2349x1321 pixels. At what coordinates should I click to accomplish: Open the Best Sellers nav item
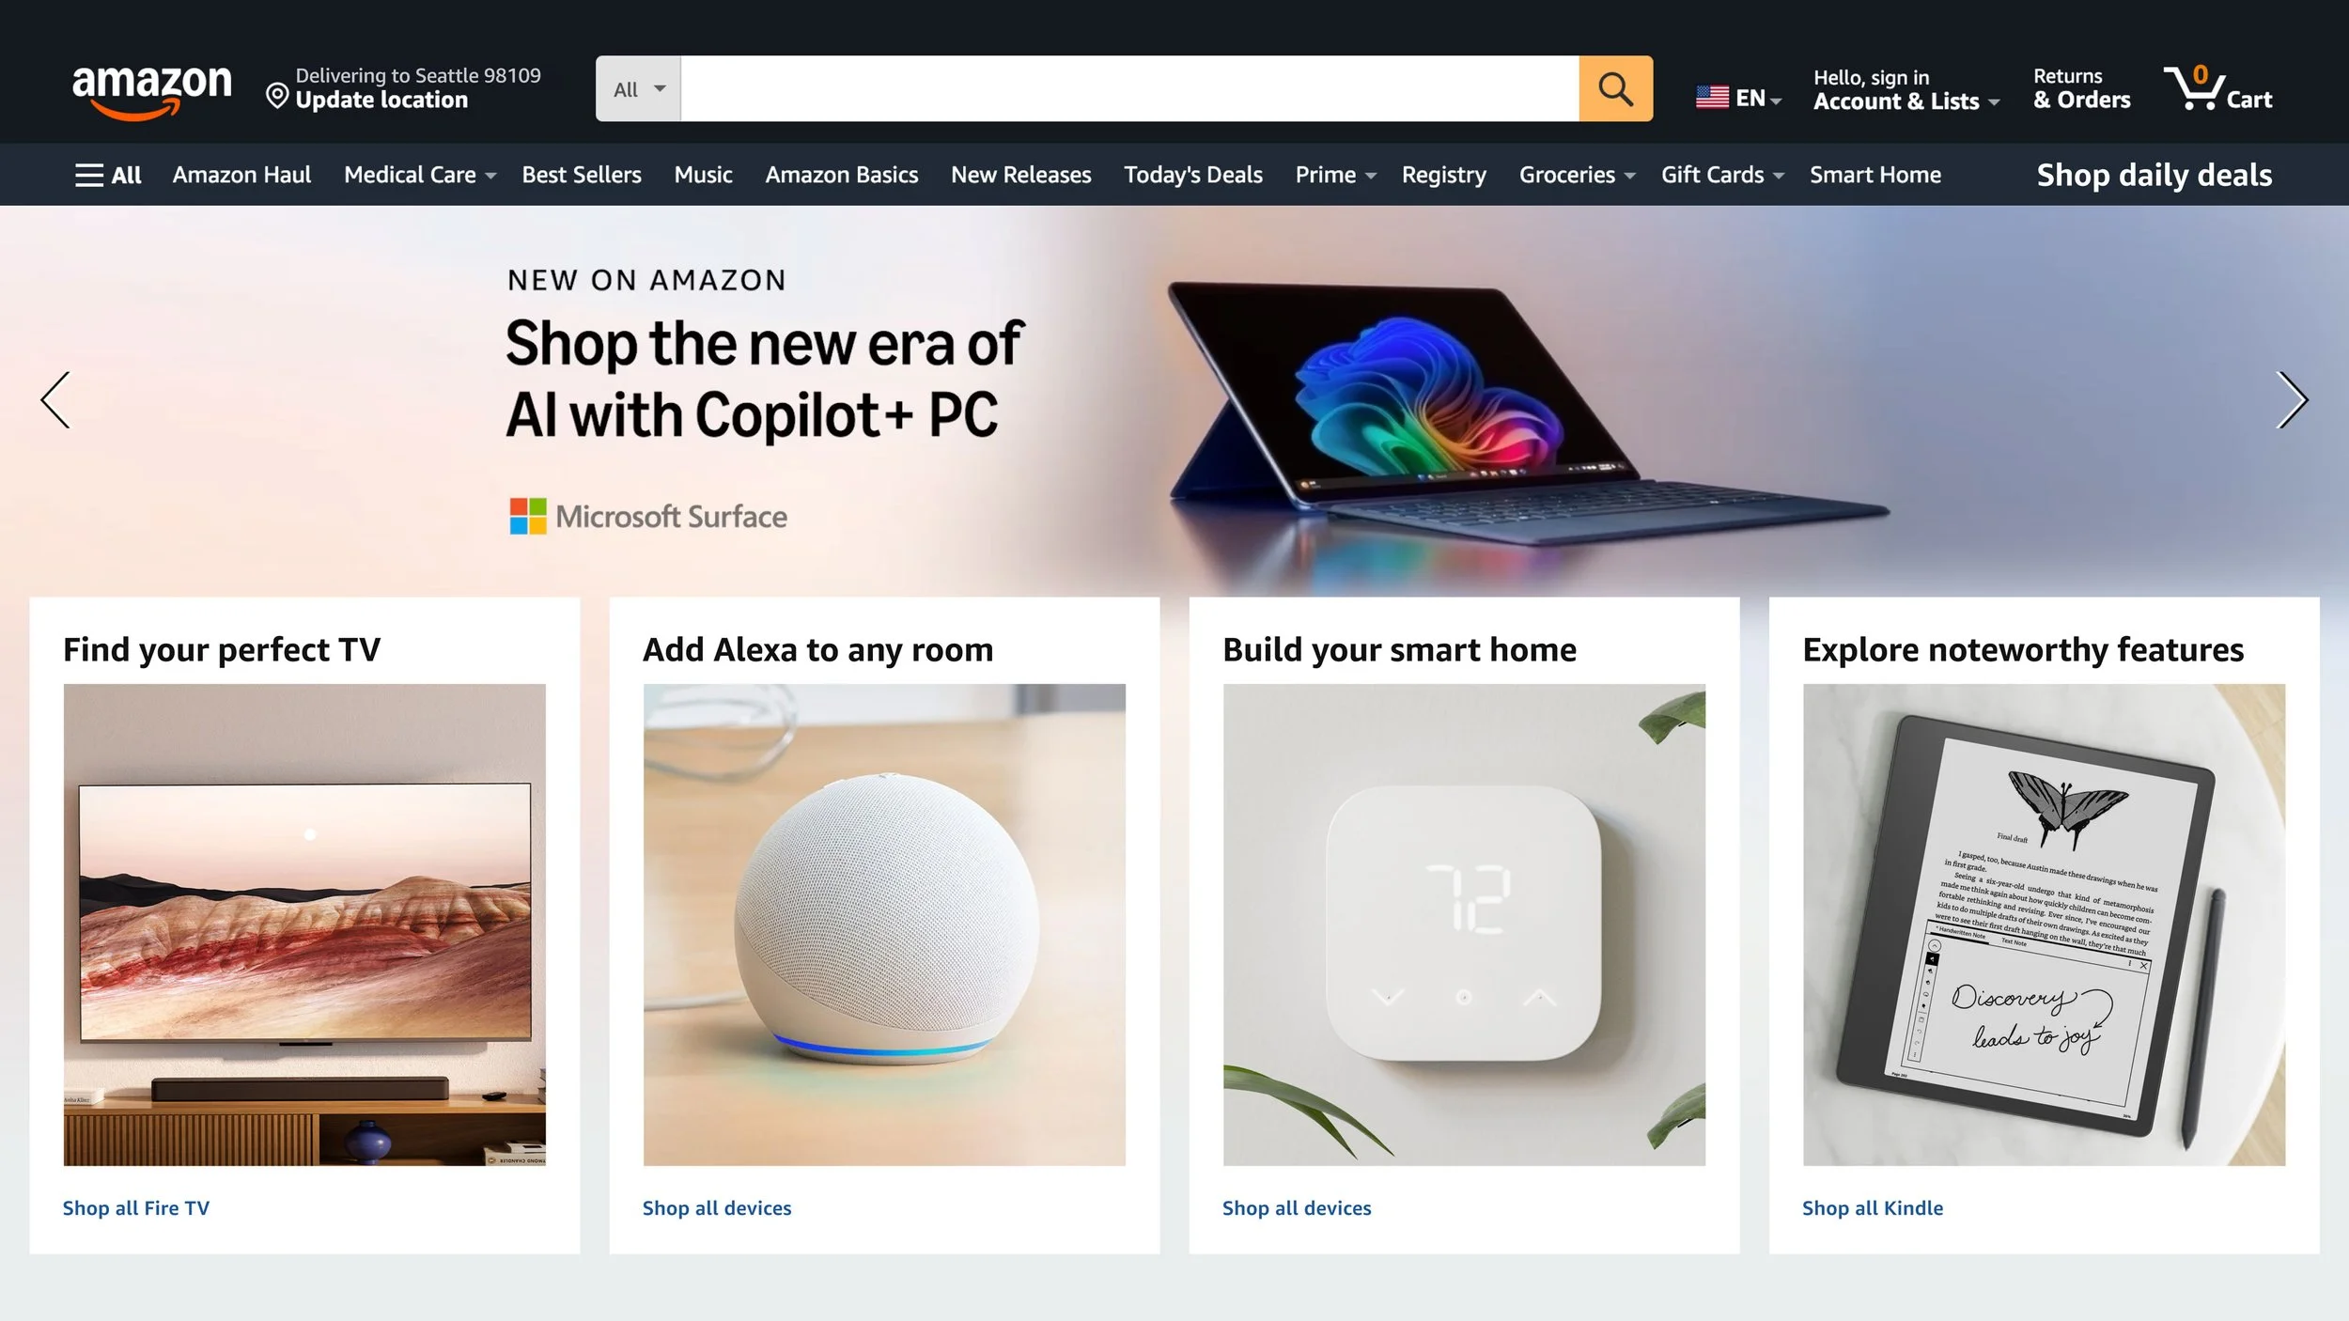(x=582, y=175)
